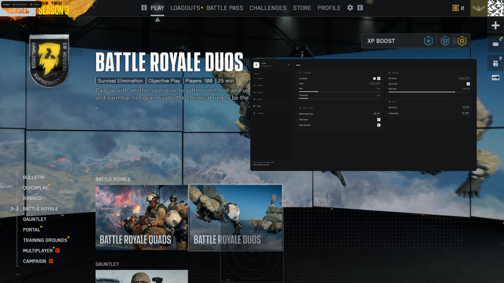
Task: Click the up triangle under PLAY tab
Action: 157,20
